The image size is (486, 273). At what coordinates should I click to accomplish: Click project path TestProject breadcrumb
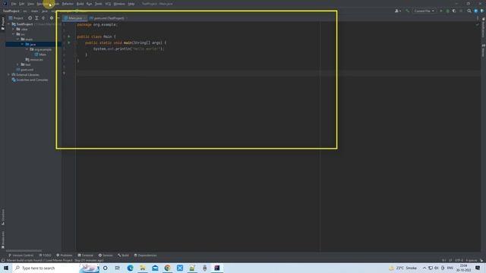(x=11, y=11)
